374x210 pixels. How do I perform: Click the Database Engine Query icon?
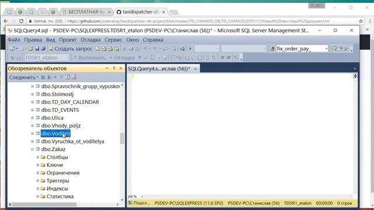coord(98,49)
